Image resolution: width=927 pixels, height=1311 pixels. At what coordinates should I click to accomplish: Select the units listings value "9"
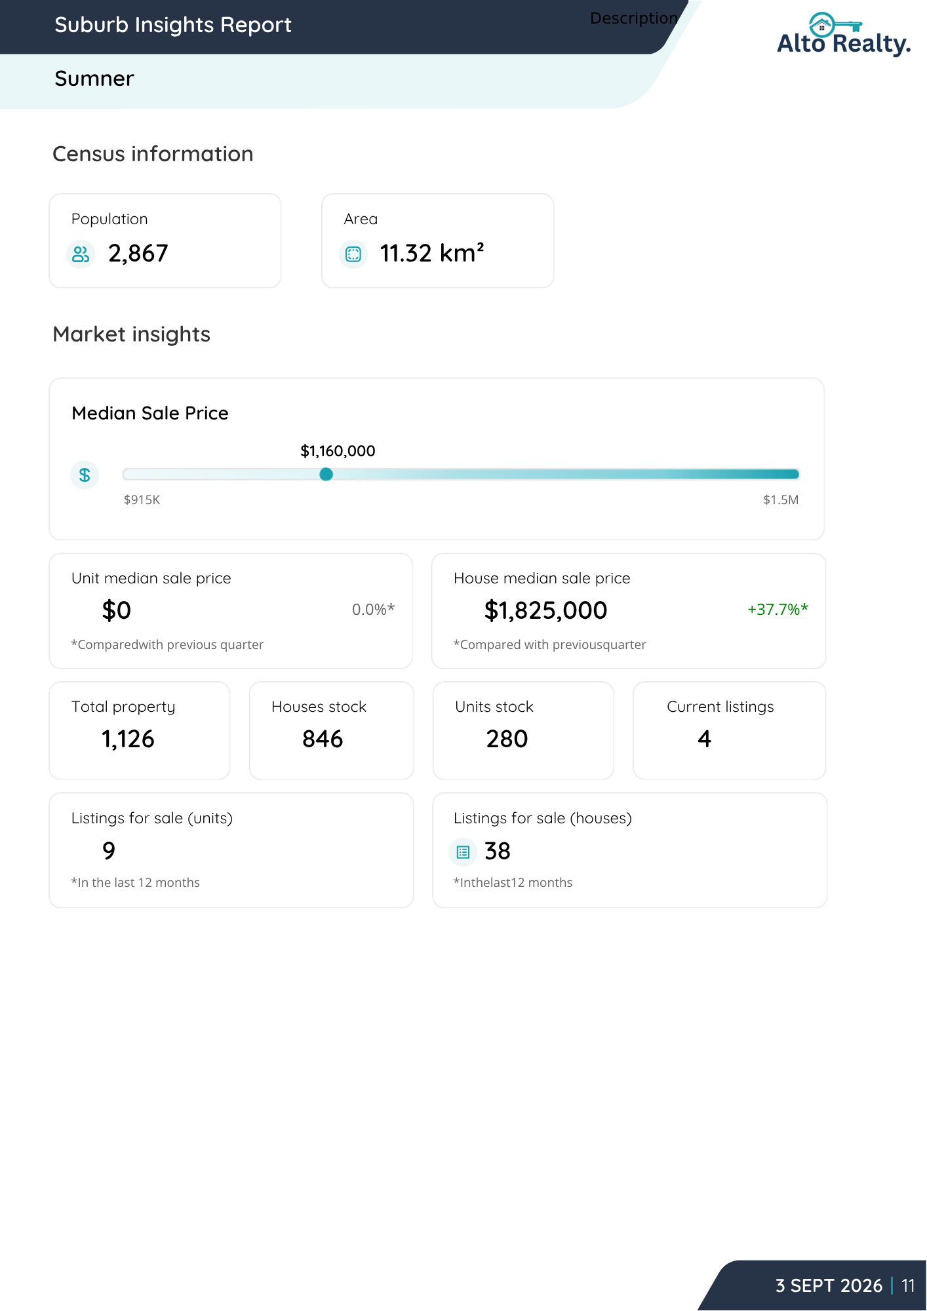click(109, 851)
